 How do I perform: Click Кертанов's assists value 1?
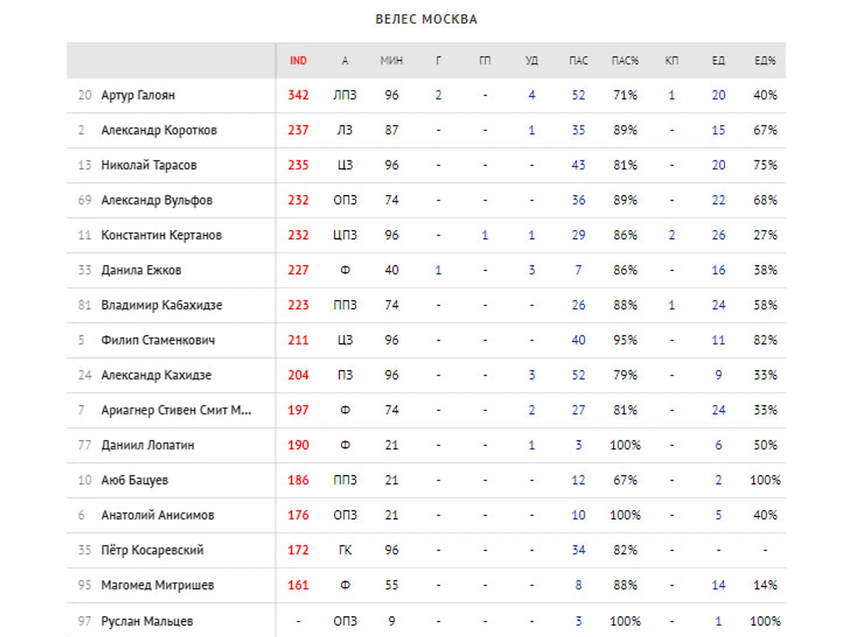click(485, 235)
